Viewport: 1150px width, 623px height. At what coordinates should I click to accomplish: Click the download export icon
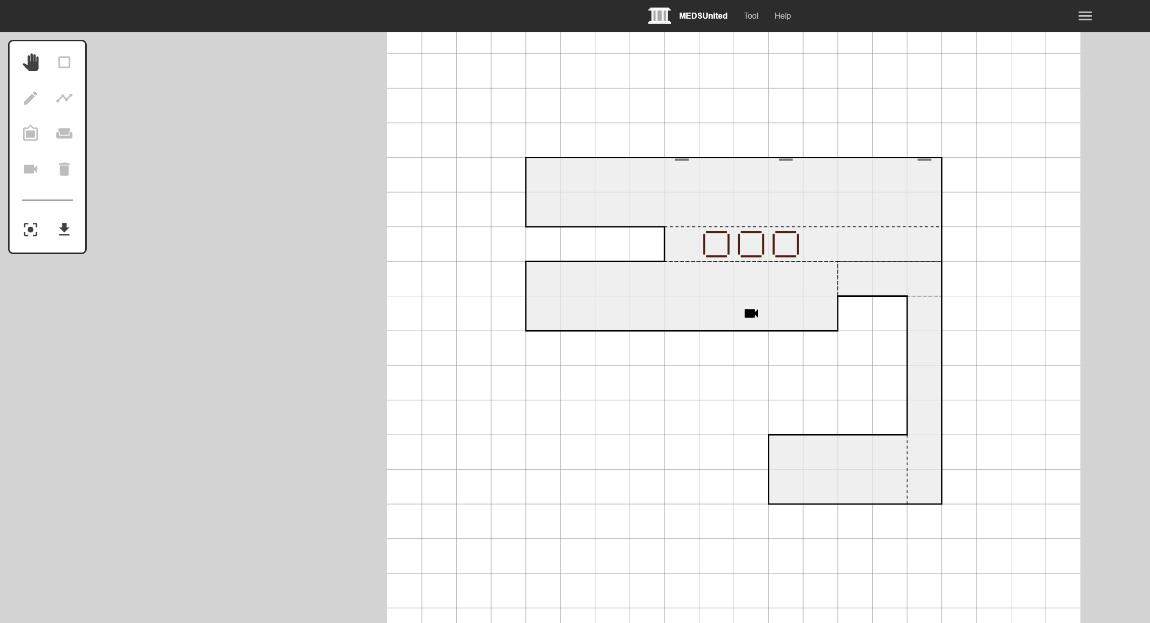coord(64,229)
